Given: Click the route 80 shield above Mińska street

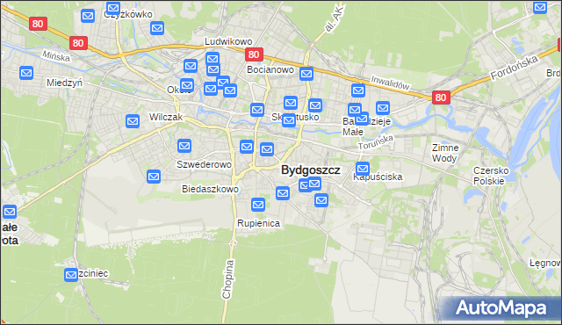Looking at the screenshot, I should pyautogui.click(x=78, y=43).
